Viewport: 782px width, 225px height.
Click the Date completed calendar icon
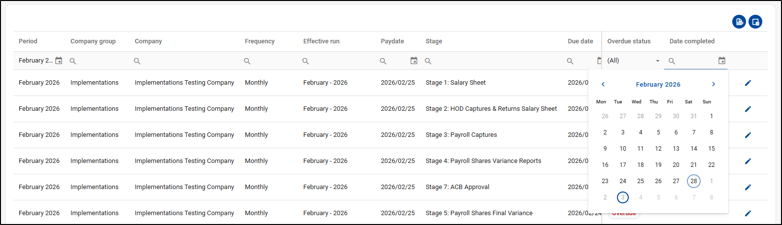pyautogui.click(x=721, y=61)
